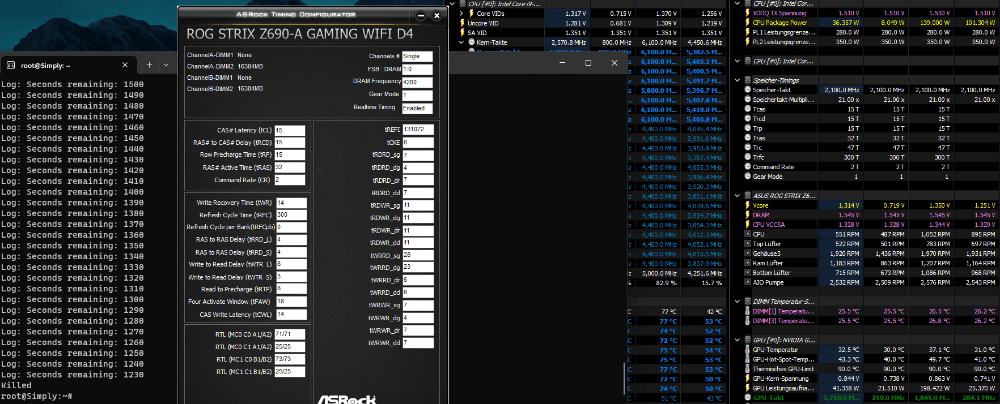Click the lightning icon beside Uncore VID
Viewport: 1000px width, 404px height.
462,23
